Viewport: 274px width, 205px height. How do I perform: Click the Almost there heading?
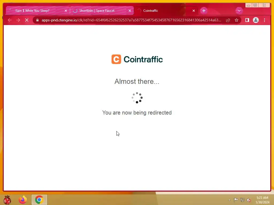click(x=137, y=81)
